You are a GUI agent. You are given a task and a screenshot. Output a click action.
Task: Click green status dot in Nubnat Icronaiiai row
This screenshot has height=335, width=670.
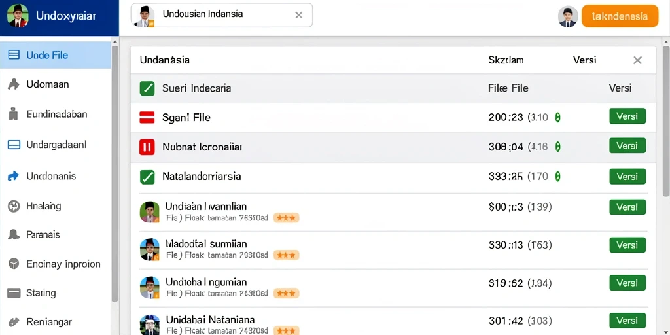557,147
